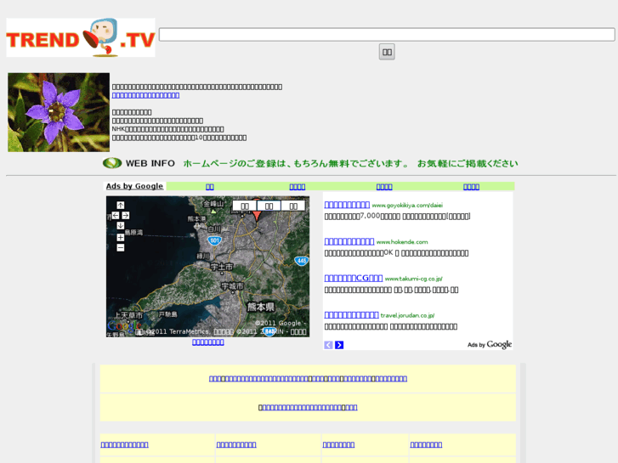Open the third link in the bottom table
The image size is (618, 463).
[338, 444]
